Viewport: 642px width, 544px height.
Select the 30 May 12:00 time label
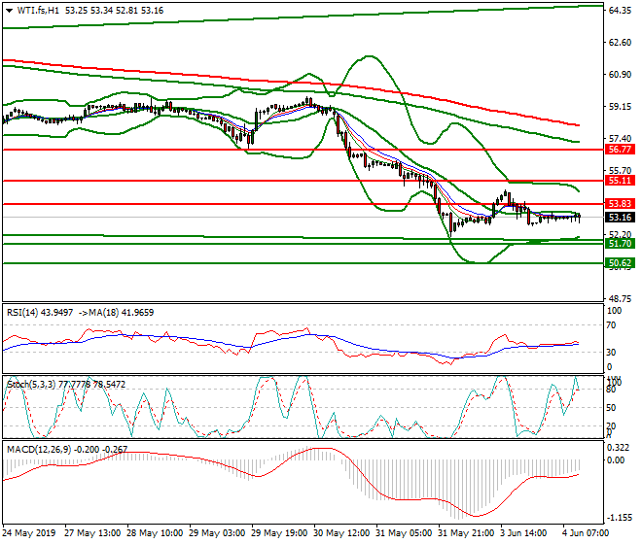pyautogui.click(x=341, y=533)
